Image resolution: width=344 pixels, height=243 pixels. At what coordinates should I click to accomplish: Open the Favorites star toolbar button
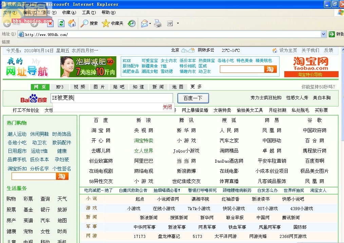113,23
